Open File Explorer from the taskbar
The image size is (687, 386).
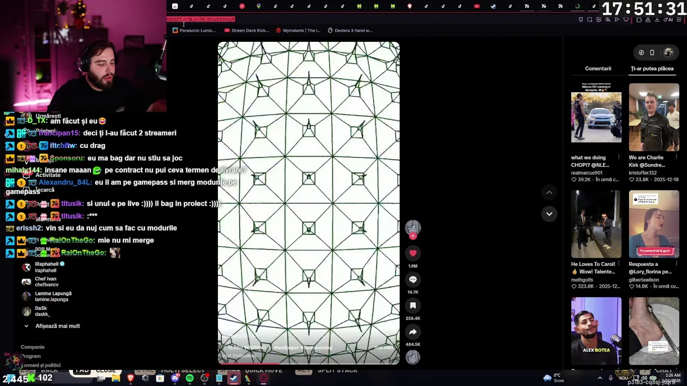115,378
